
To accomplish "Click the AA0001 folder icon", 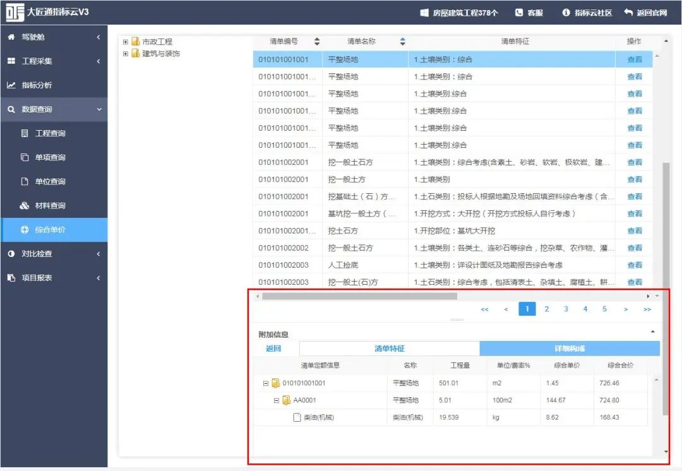I will pos(286,400).
